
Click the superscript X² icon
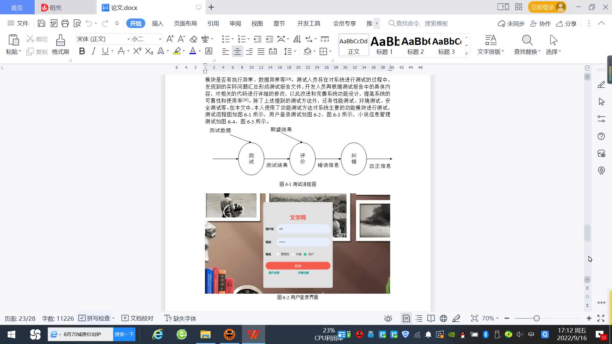(137, 51)
